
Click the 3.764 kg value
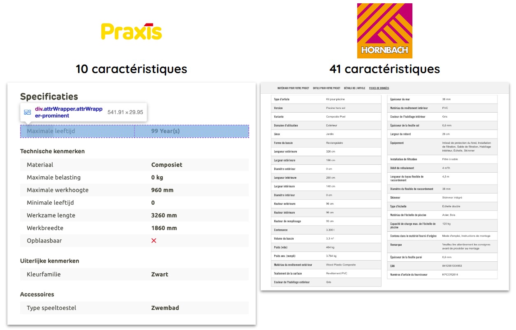click(x=331, y=256)
